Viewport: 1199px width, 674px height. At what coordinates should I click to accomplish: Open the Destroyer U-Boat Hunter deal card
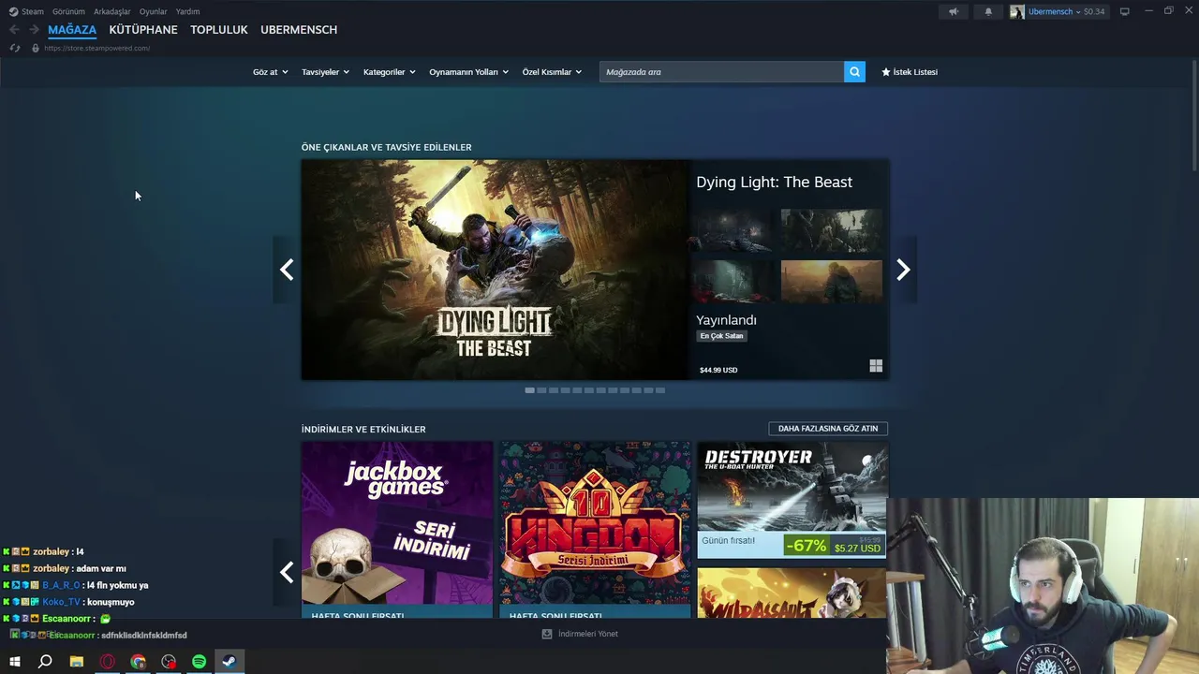(792, 500)
